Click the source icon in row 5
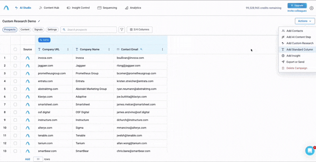 [x=28, y=89]
